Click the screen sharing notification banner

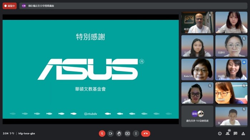(133, 6)
